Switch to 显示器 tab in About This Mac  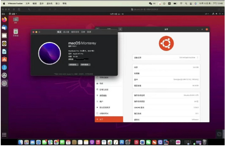66,32
